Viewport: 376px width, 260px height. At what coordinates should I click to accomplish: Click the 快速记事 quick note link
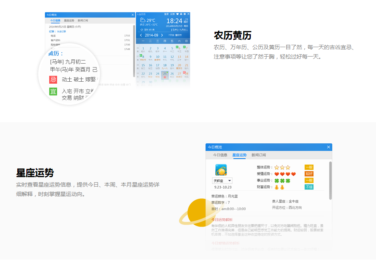(62, 31)
